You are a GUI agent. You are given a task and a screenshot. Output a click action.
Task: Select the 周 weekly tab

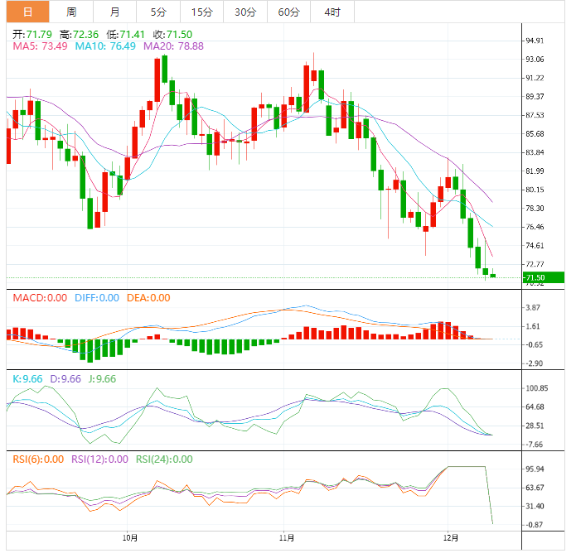71,12
